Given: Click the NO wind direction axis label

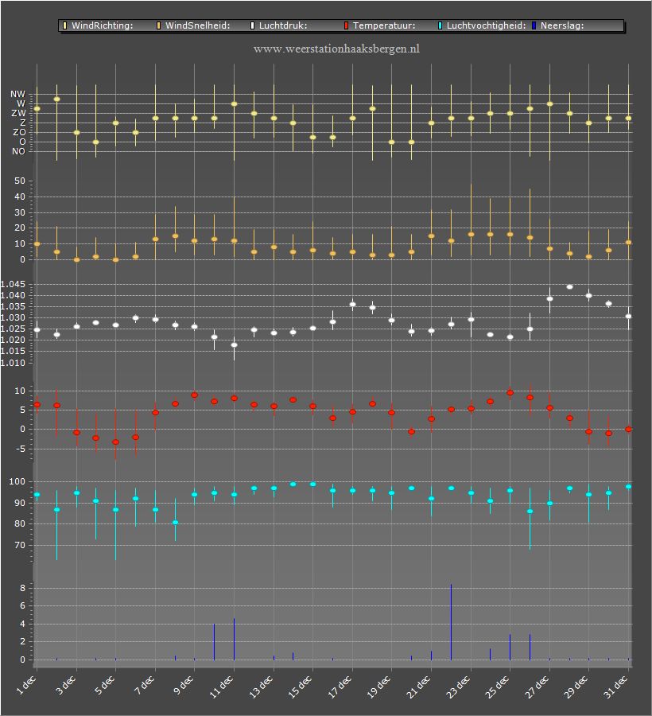Looking at the screenshot, I should click(x=19, y=152).
